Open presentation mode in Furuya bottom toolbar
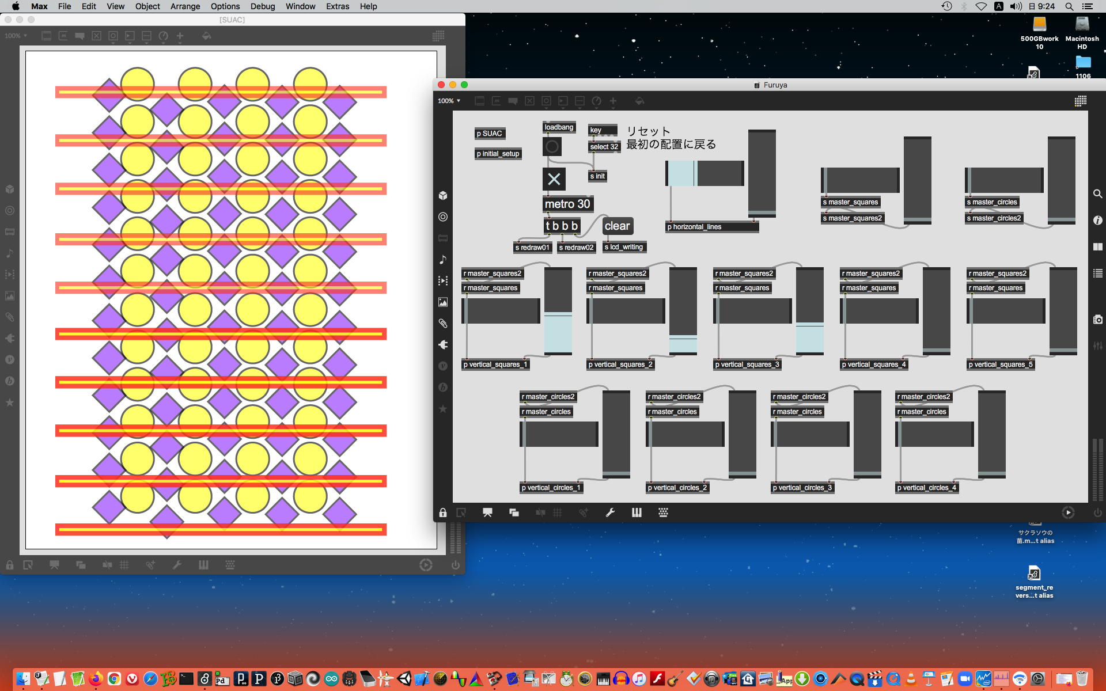1106x691 pixels. (487, 512)
